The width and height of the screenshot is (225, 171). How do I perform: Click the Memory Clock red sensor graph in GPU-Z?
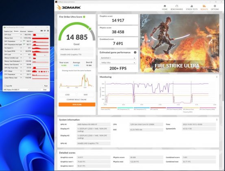[x=40, y=38]
